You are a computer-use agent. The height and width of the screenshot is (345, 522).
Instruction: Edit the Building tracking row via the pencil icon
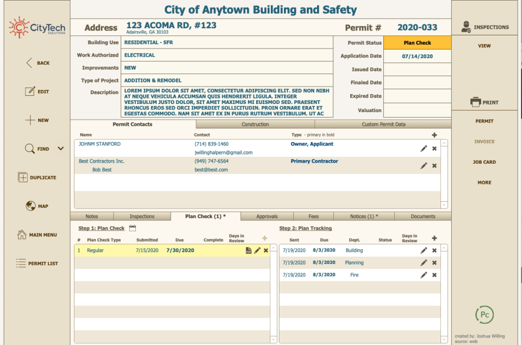click(x=424, y=250)
